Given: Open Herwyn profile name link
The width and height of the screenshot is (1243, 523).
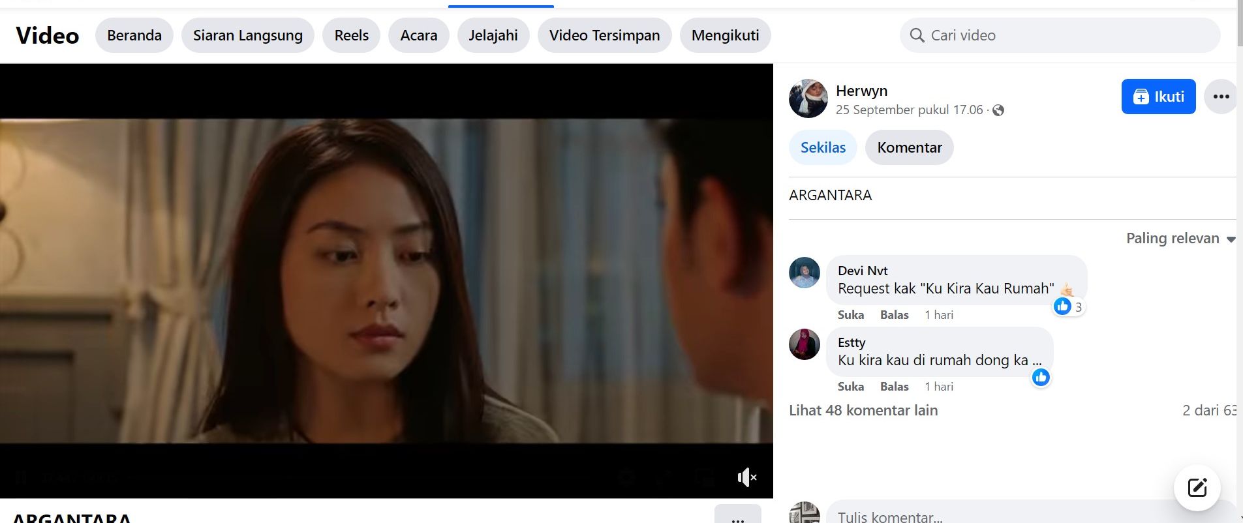Looking at the screenshot, I should pyautogui.click(x=861, y=91).
